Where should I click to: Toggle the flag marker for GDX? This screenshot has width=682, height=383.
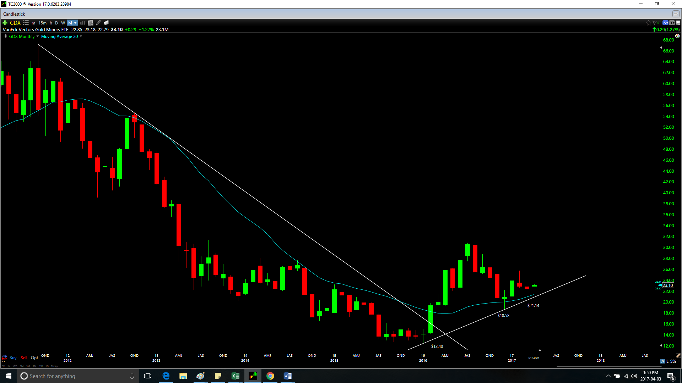coord(654,23)
